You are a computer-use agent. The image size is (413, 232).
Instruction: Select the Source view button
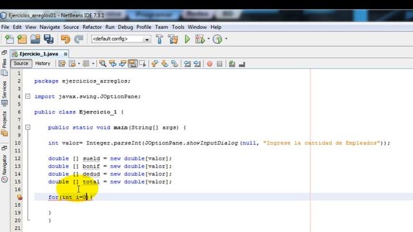click(x=21, y=63)
